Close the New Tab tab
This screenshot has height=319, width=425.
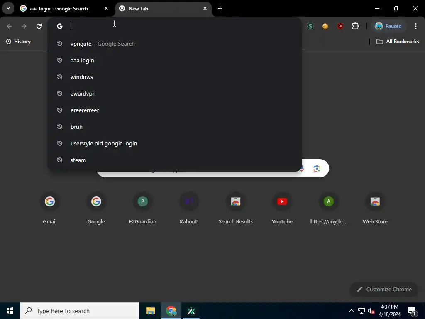205,8
